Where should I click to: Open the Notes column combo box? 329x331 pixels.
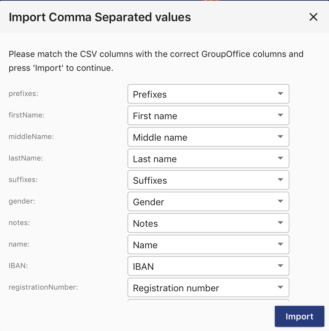point(208,223)
